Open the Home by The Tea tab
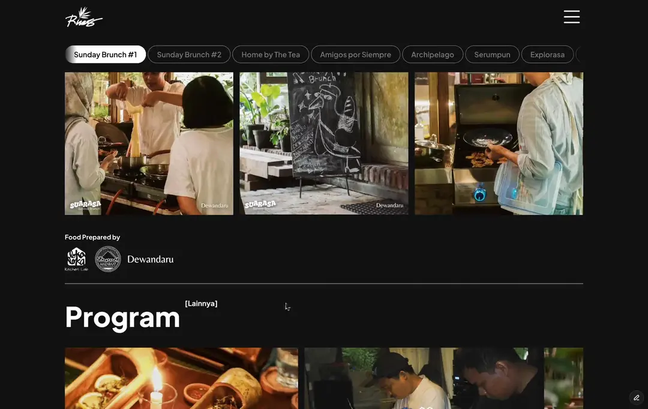 click(271, 55)
